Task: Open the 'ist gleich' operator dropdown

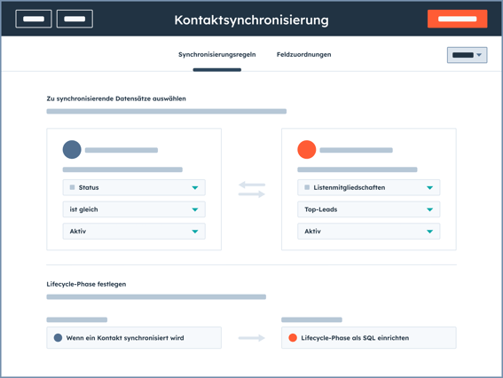Action: point(134,209)
